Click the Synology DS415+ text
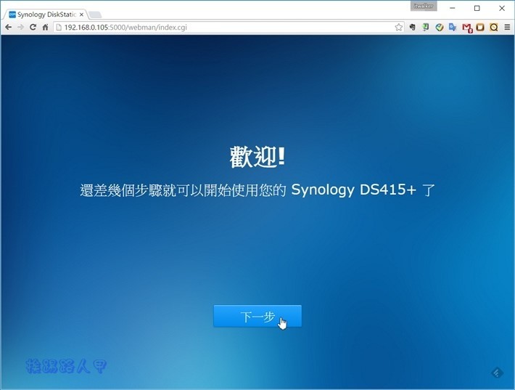 tap(354, 190)
